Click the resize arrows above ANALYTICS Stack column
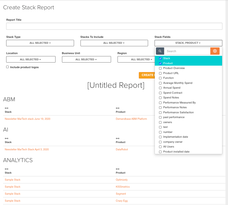 [6, 169]
